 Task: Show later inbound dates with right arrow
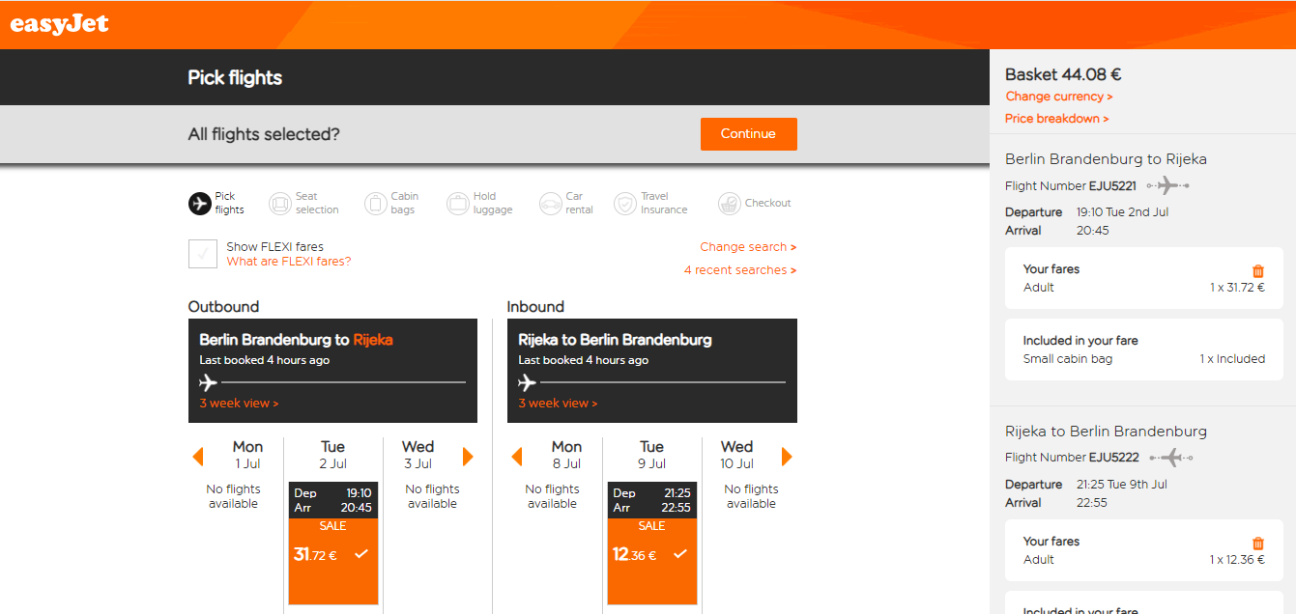[x=787, y=457]
